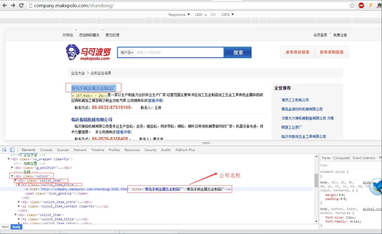Activate the DevTools inspect element picker
Image resolution: width=382 pixels, height=234 pixels.
tap(5, 150)
